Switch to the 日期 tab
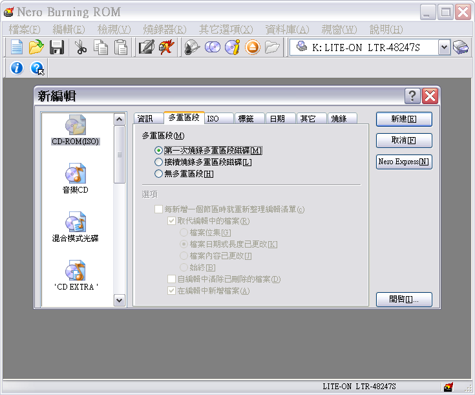The image size is (475, 395). (281, 118)
